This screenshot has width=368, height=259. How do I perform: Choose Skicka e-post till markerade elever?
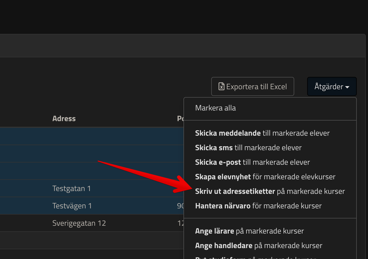[x=252, y=162]
